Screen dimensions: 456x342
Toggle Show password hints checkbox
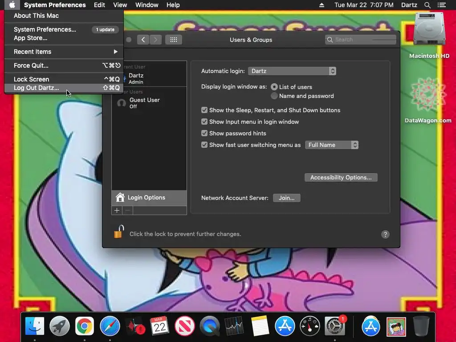click(x=204, y=133)
